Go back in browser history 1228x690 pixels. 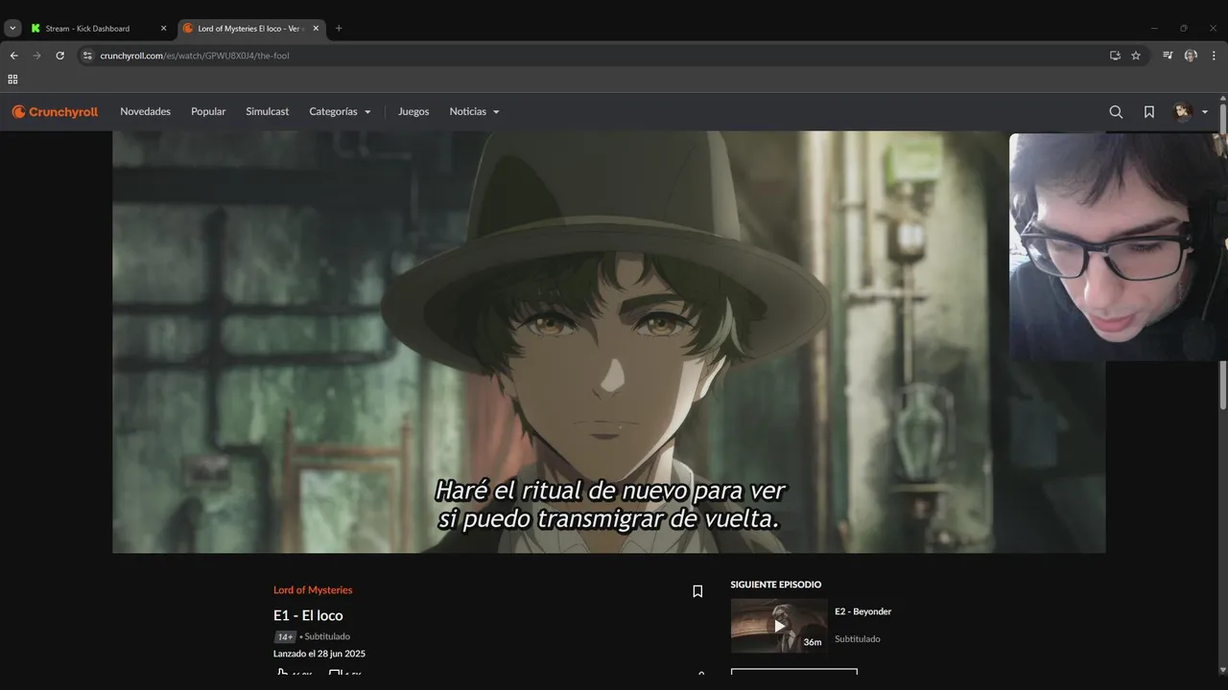click(13, 56)
